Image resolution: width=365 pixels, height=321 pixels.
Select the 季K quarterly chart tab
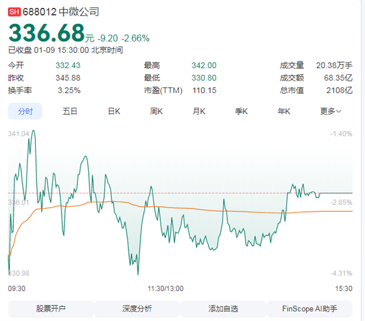click(242, 111)
